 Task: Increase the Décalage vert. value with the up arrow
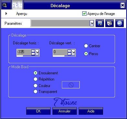pos(70,51)
